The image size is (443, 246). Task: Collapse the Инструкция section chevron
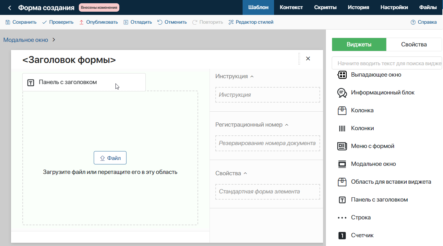pyautogui.click(x=252, y=77)
